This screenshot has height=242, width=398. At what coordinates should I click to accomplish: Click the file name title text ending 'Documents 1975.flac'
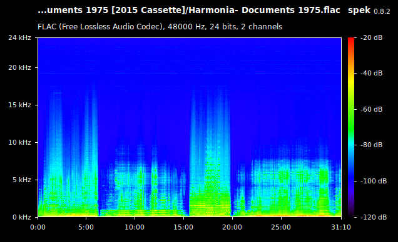[189, 11]
